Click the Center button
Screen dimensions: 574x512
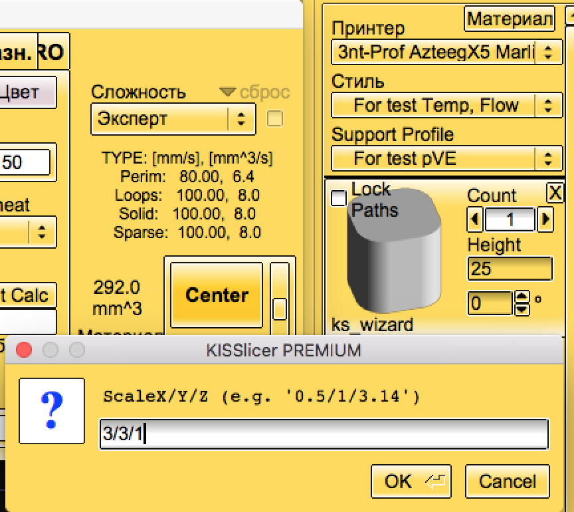pos(217,295)
